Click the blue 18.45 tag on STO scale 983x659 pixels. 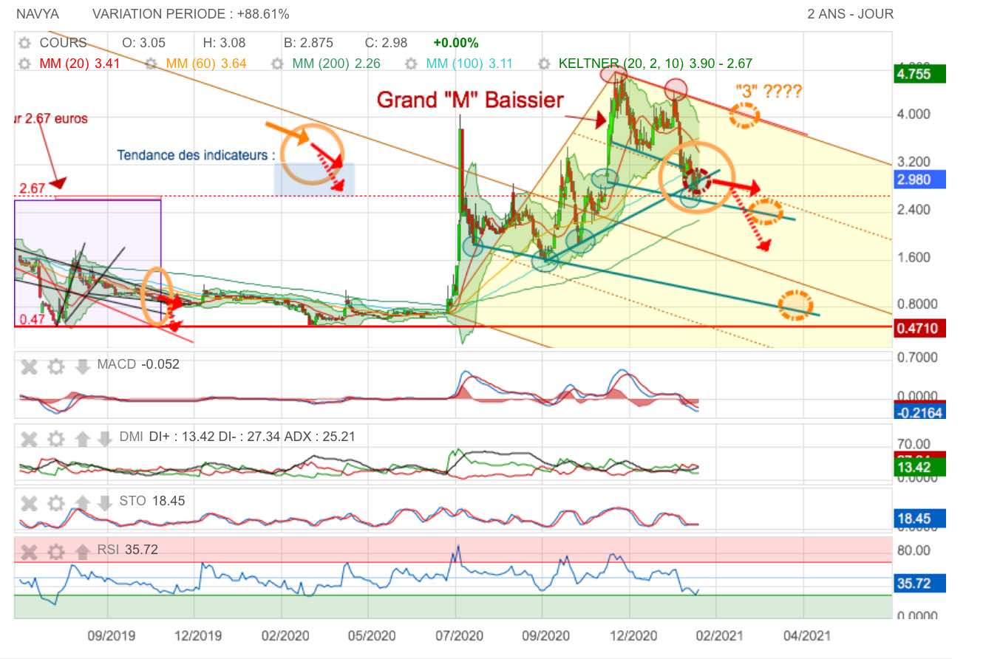point(920,519)
